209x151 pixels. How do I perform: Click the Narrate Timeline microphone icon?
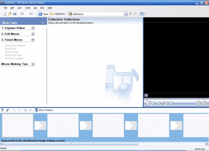click(x=7, y=110)
